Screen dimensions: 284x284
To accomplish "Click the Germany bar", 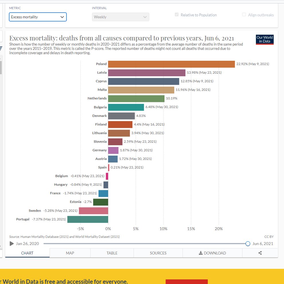I will [x=113, y=150].
